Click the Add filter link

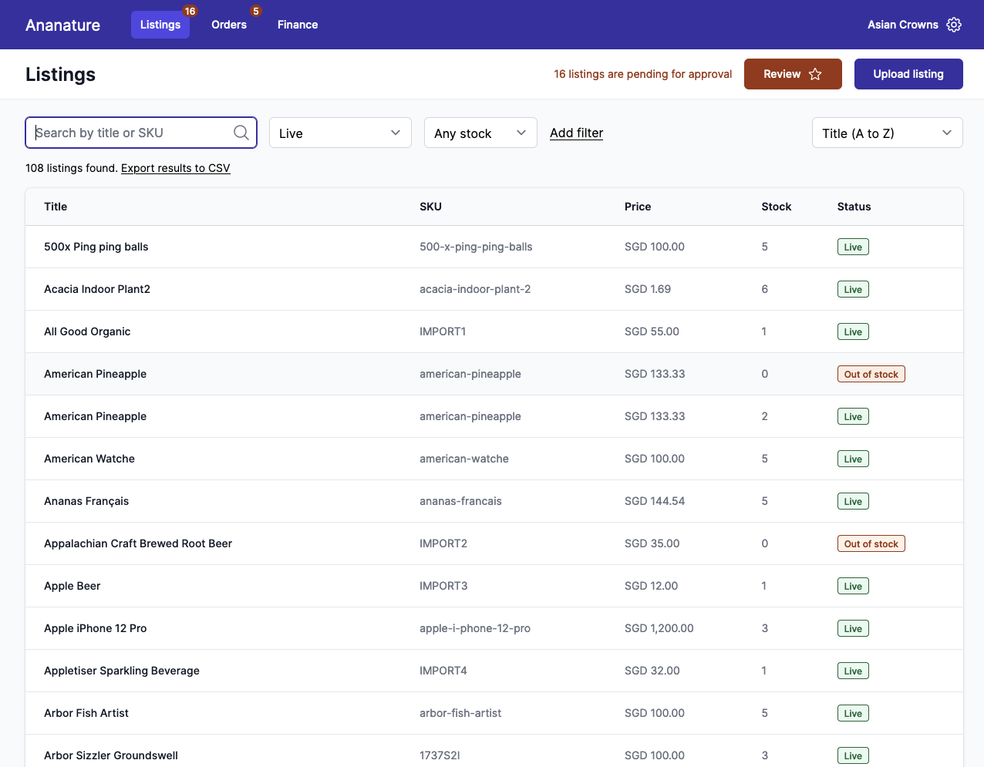pos(576,133)
